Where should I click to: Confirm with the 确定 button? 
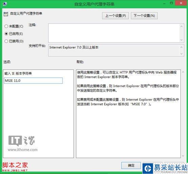pyautogui.click(x=131, y=166)
